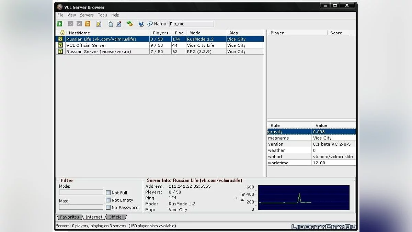
Task: Enable the Not Full filter checkbox
Action: pos(108,193)
